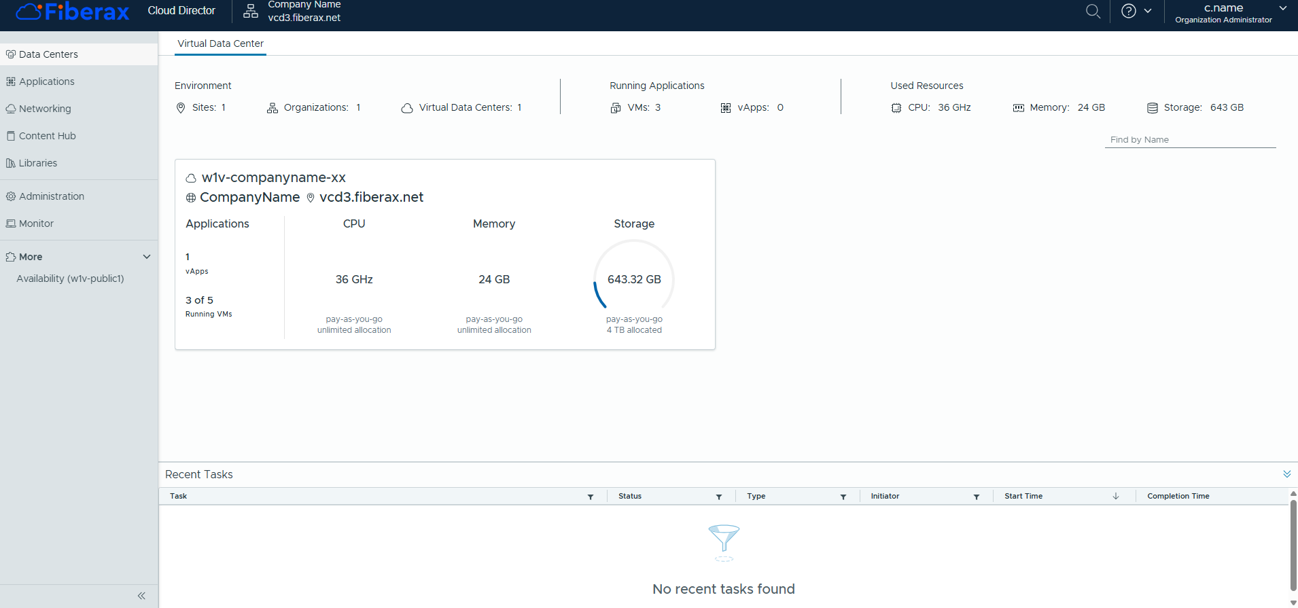The height and width of the screenshot is (608, 1298).
Task: Open Availability (w1v-public1) link
Action: pyautogui.click(x=70, y=279)
